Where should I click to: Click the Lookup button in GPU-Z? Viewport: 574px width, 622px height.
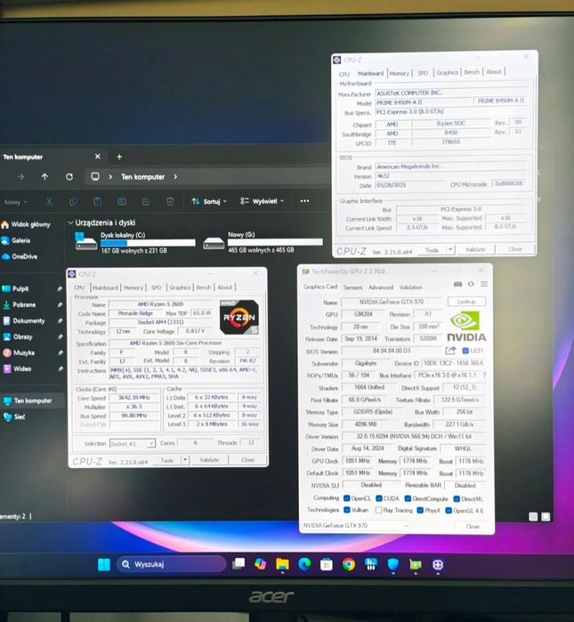466,302
